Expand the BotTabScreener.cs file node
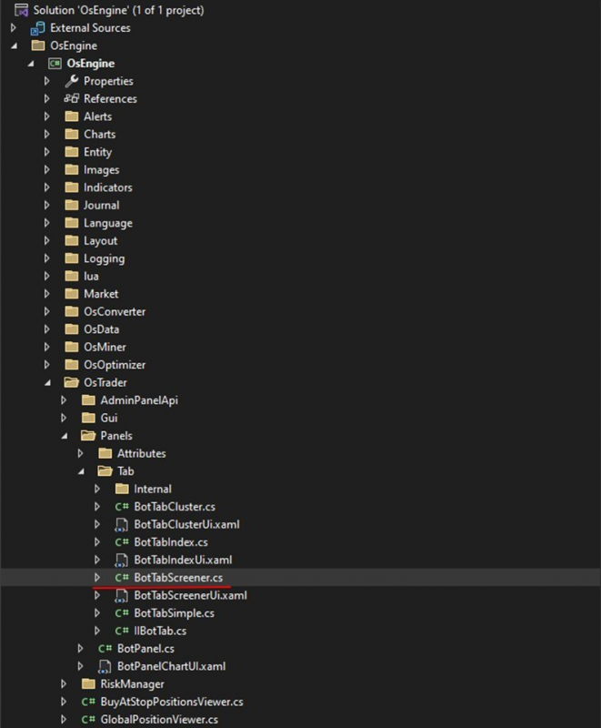The height and width of the screenshot is (728, 601). coord(97,578)
